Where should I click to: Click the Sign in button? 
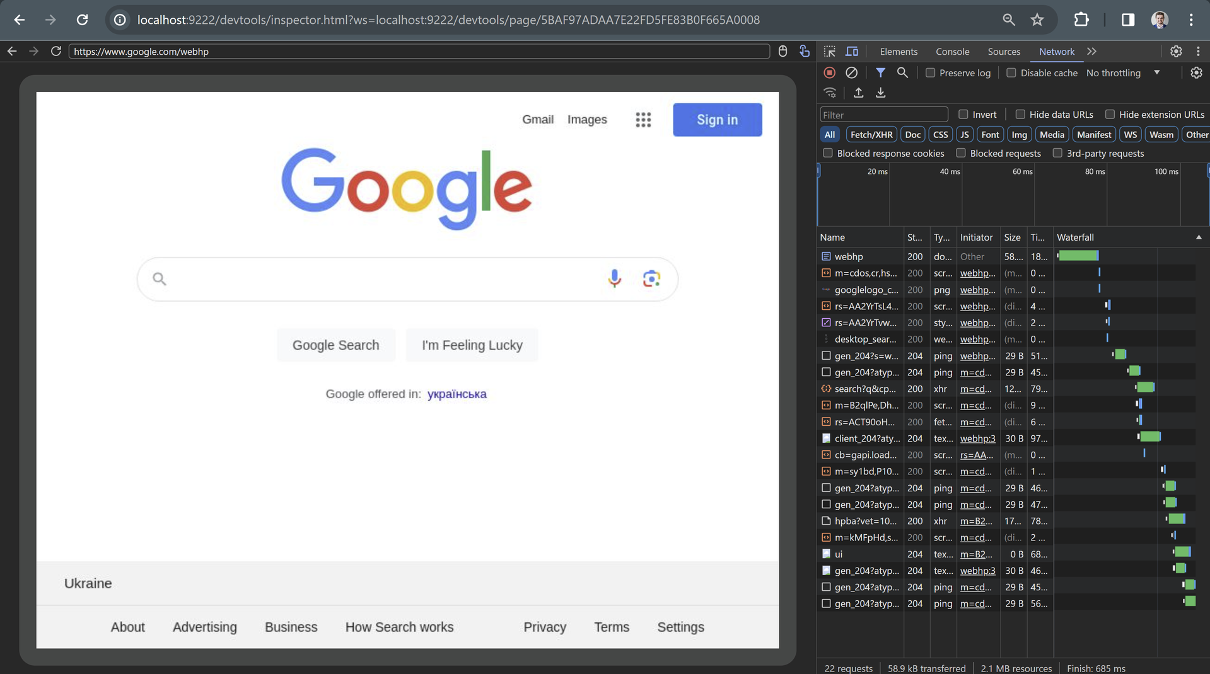click(x=717, y=120)
